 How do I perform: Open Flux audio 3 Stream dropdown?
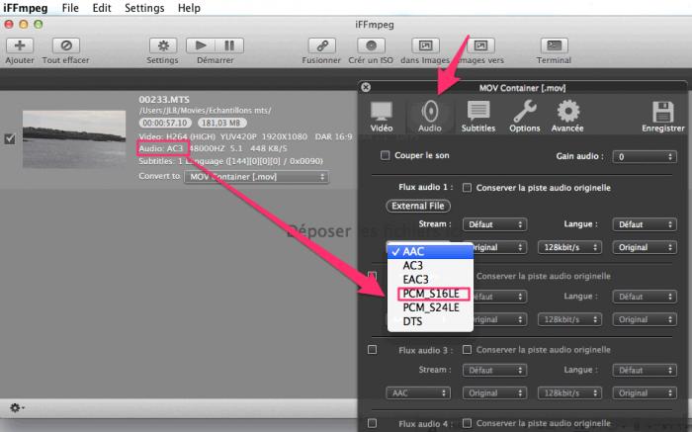[x=494, y=370]
